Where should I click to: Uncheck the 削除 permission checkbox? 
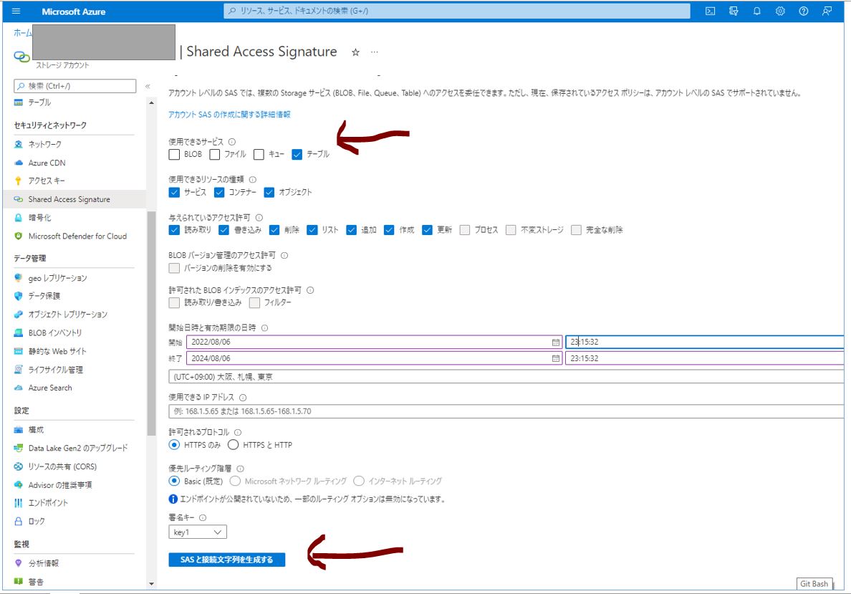point(274,230)
